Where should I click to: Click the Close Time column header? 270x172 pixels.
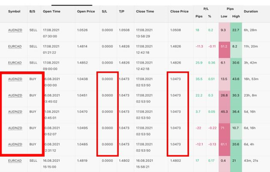[x=145, y=12]
